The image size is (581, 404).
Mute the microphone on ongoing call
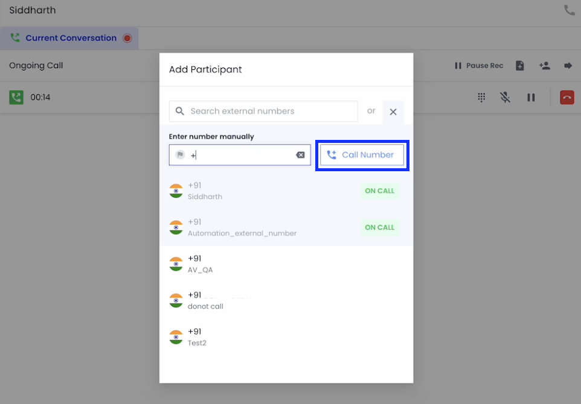(505, 97)
